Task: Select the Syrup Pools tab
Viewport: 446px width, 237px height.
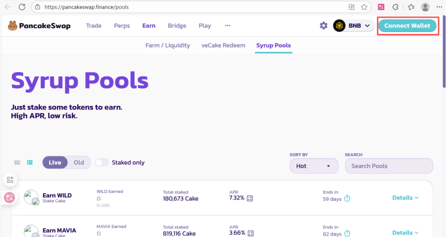Action: click(273, 45)
